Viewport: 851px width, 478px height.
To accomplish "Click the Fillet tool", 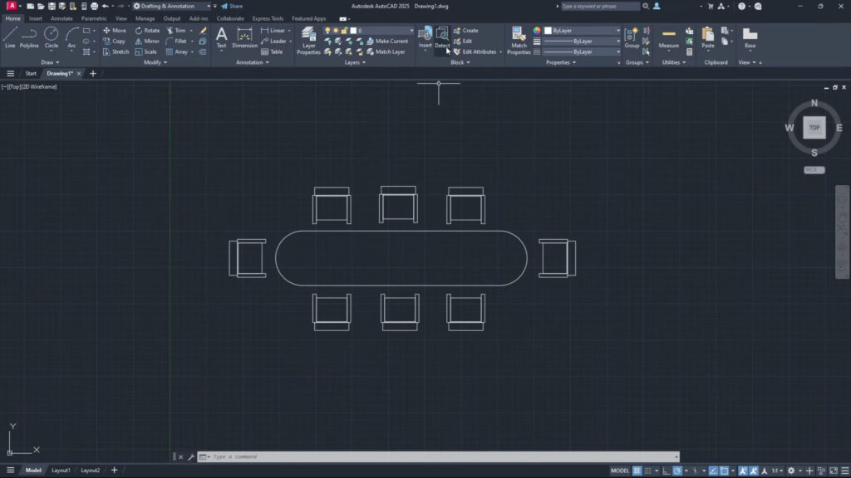I will (176, 41).
